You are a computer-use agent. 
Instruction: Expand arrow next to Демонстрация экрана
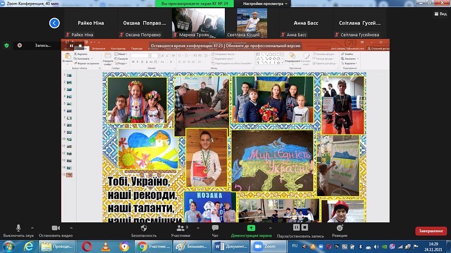270,228
